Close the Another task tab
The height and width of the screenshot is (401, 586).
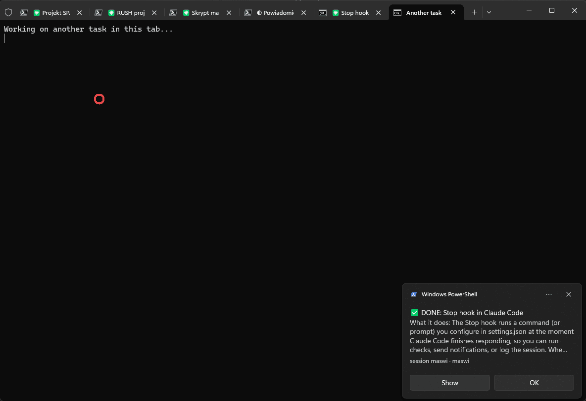tap(453, 12)
